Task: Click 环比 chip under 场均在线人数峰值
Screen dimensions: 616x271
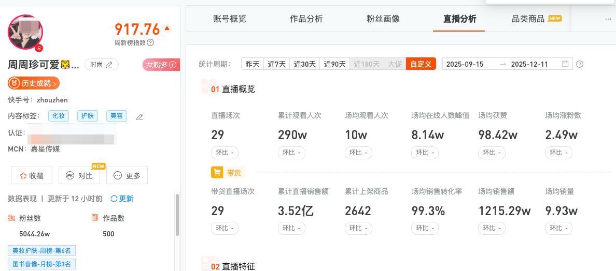Action: point(425,153)
